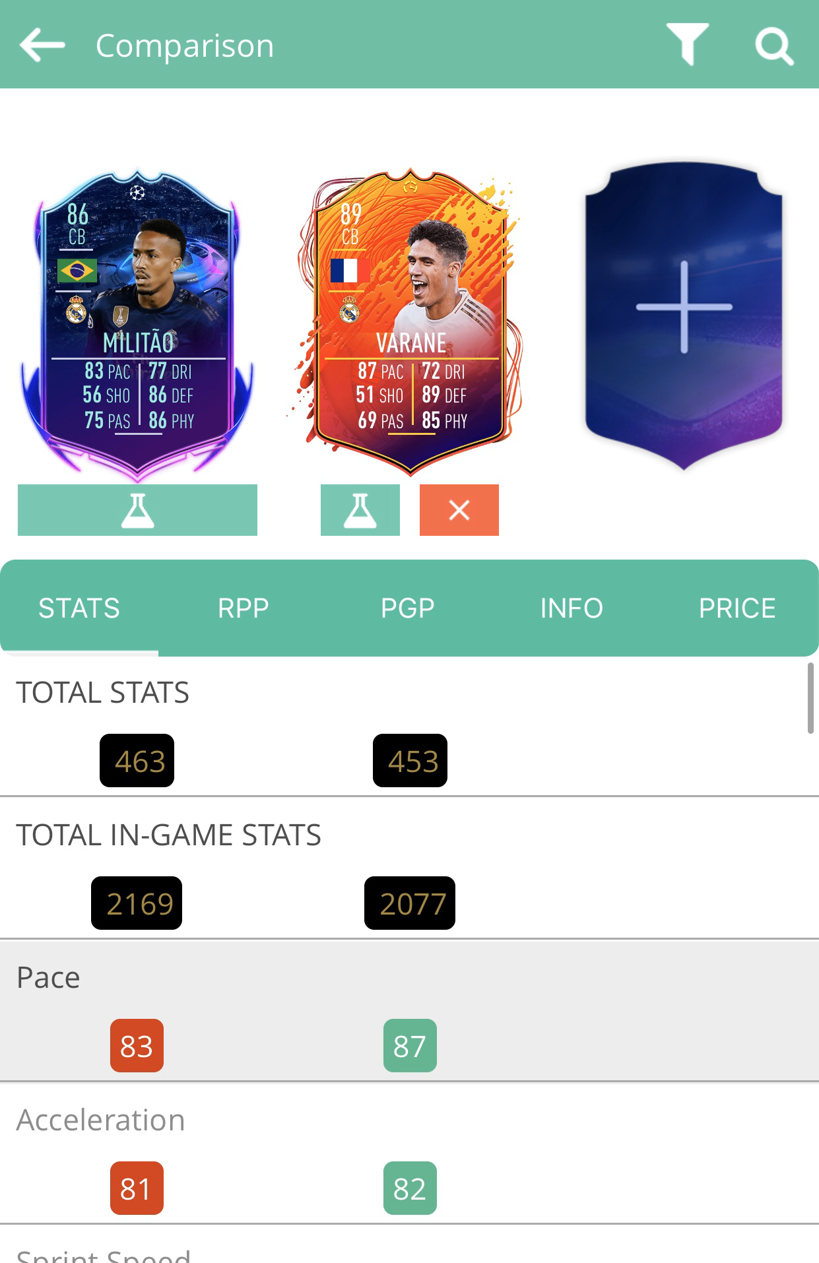Switch to the RPP tab

click(244, 608)
